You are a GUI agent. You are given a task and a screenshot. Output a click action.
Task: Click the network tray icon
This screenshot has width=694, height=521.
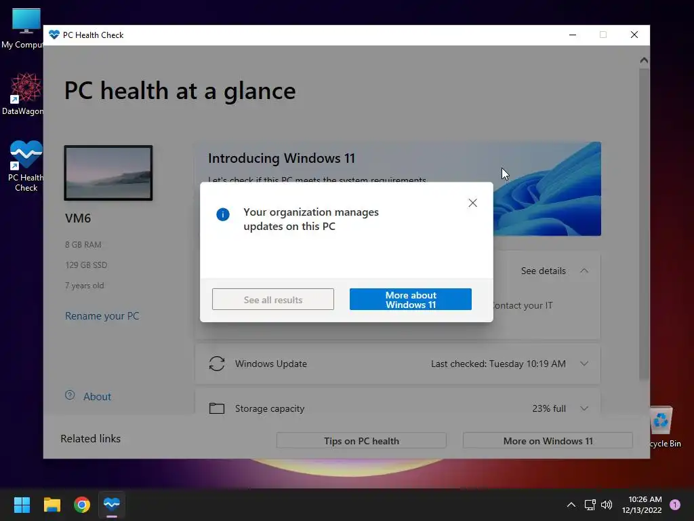coord(590,505)
